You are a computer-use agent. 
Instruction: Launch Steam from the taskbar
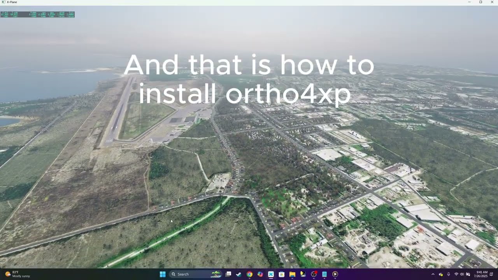click(238, 274)
